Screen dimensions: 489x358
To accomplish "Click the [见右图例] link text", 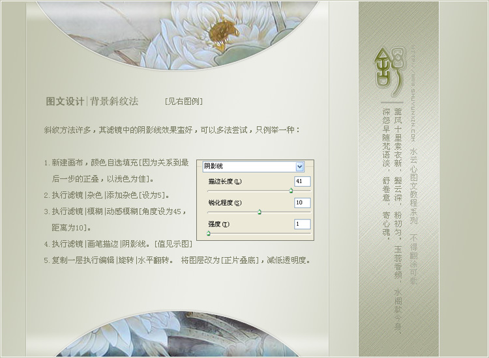I will click(183, 102).
